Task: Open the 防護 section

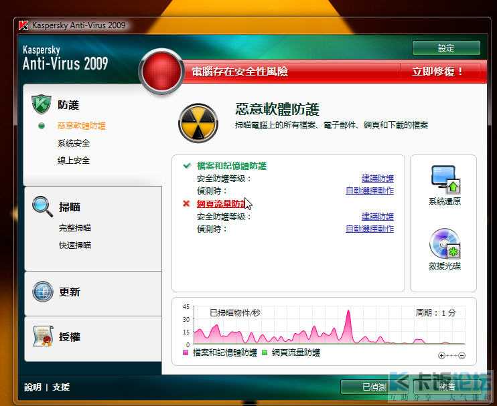Action: [68, 105]
